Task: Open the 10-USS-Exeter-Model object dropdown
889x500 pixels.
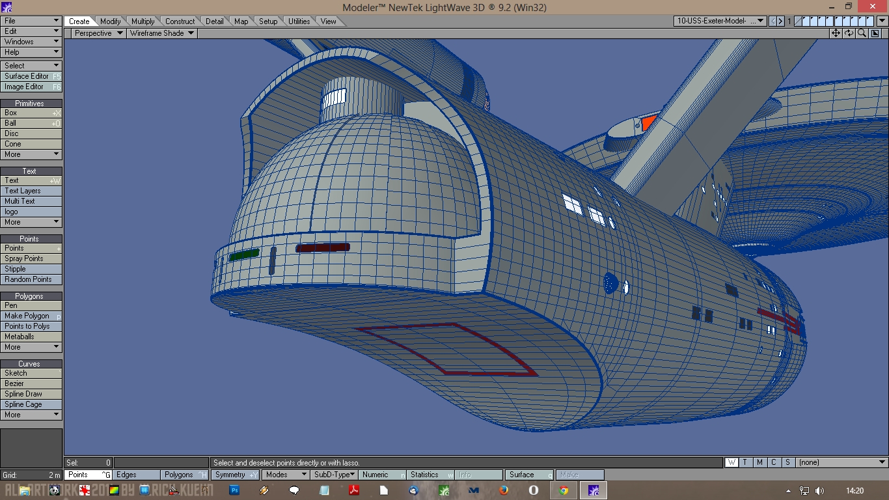Action: point(720,21)
